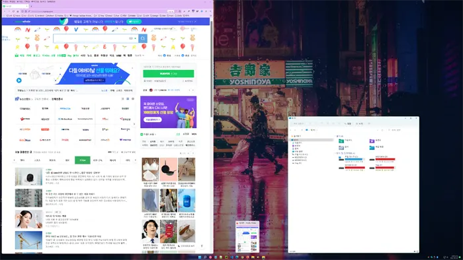
Task: Click the scroll-to-top button on Naver page
Action: coord(202,246)
